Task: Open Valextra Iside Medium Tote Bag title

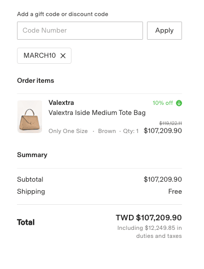Action: (97, 113)
